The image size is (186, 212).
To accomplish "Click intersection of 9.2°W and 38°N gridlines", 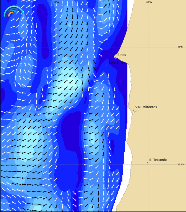I will pyautogui.click(x=56, y=47).
